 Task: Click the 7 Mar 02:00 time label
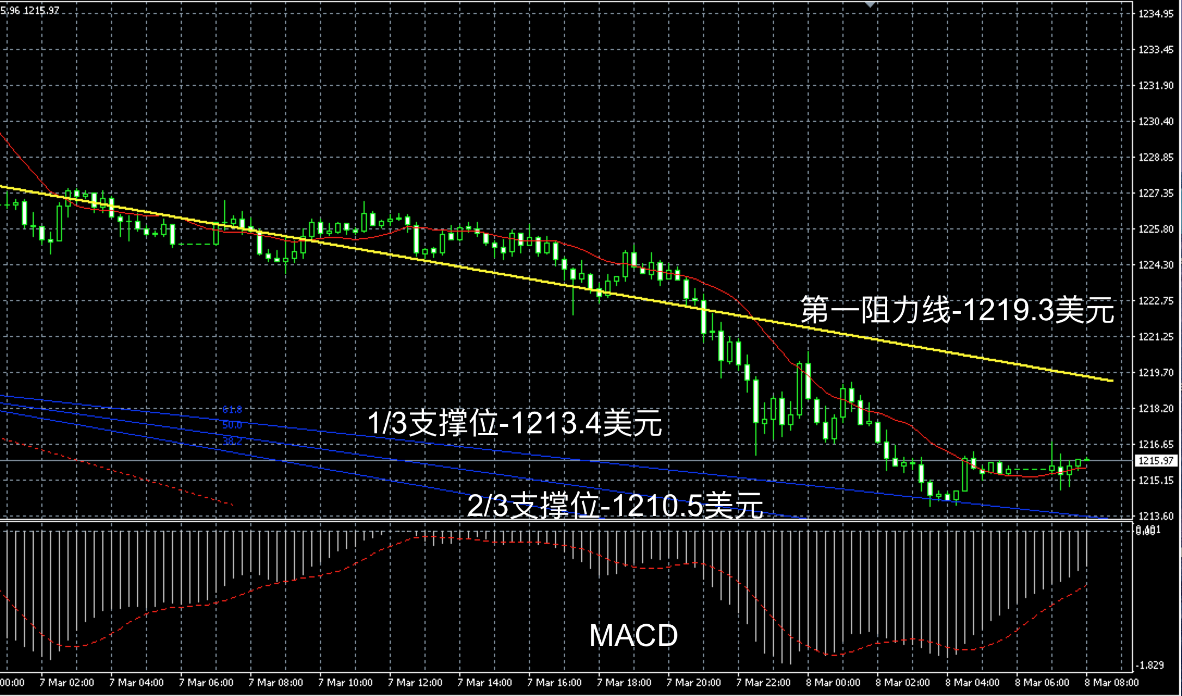(67, 682)
